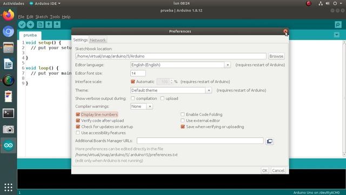Image resolution: width=346 pixels, height=195 pixels.
Task: Save the sketch with the arrow-down icon
Action: coord(57,24)
